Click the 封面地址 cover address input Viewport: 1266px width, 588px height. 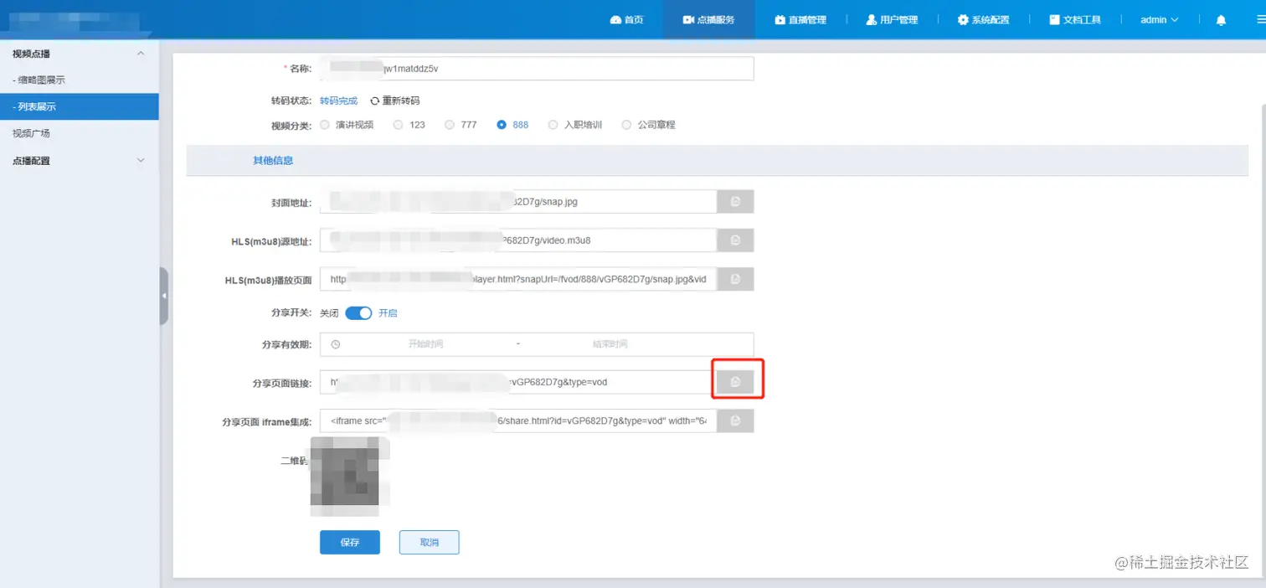518,202
